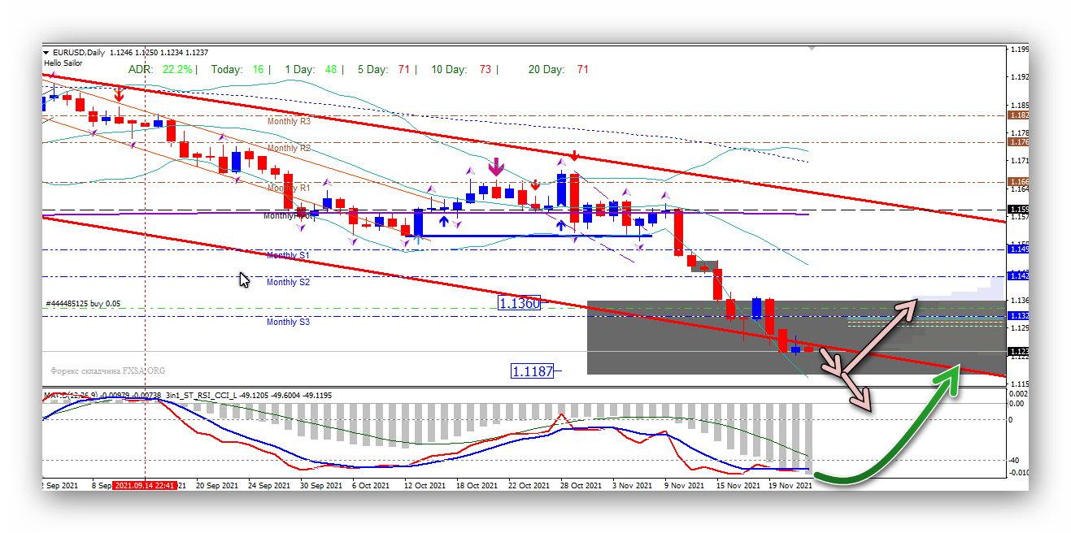Click the Monthly R3 pivot label
The height and width of the screenshot is (533, 1071).
coord(289,120)
